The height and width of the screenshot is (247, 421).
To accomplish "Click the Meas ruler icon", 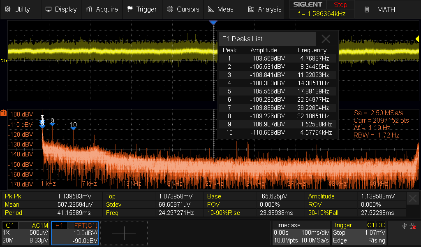I will [x=210, y=9].
